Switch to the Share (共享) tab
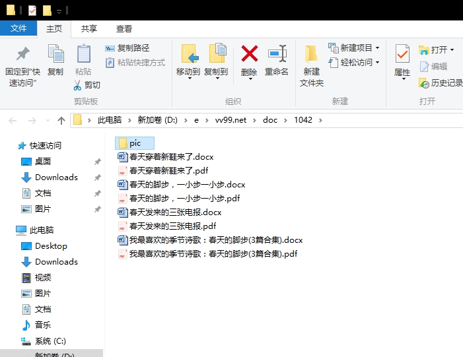Viewport: 463px width, 357px height. [x=89, y=28]
